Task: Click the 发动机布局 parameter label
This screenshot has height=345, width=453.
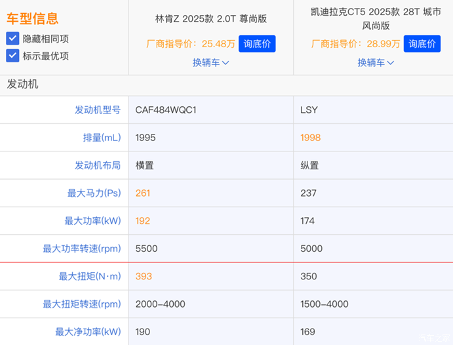Action: tap(98, 165)
